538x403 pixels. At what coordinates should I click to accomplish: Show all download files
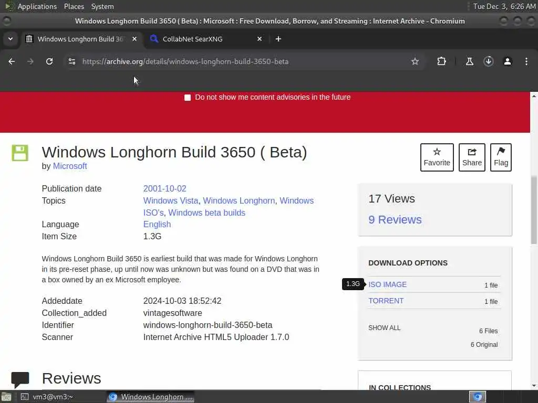pyautogui.click(x=384, y=327)
